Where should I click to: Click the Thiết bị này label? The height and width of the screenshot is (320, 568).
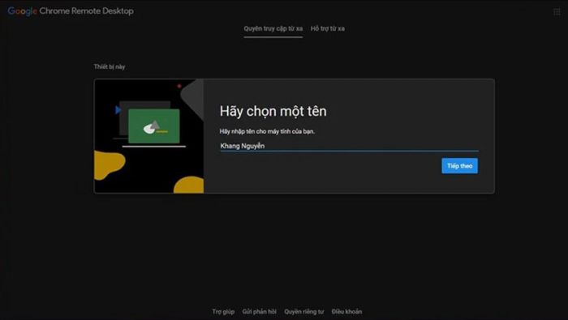coord(110,66)
